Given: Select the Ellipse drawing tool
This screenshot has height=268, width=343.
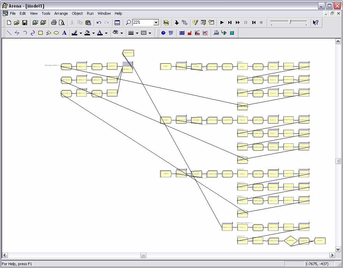Looking at the screenshot, I should (56, 33).
